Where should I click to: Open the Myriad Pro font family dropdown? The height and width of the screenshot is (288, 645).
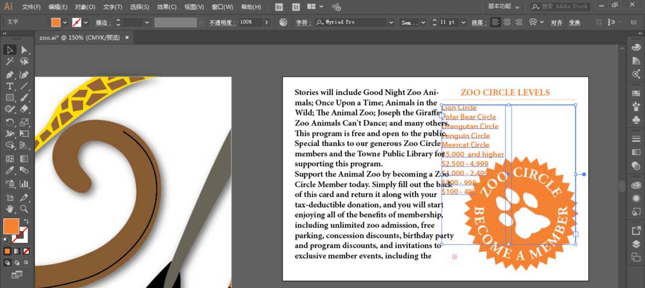392,22
